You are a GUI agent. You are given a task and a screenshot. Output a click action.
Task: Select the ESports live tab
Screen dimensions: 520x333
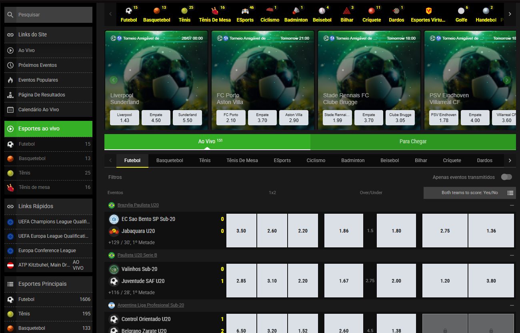pyautogui.click(x=282, y=160)
